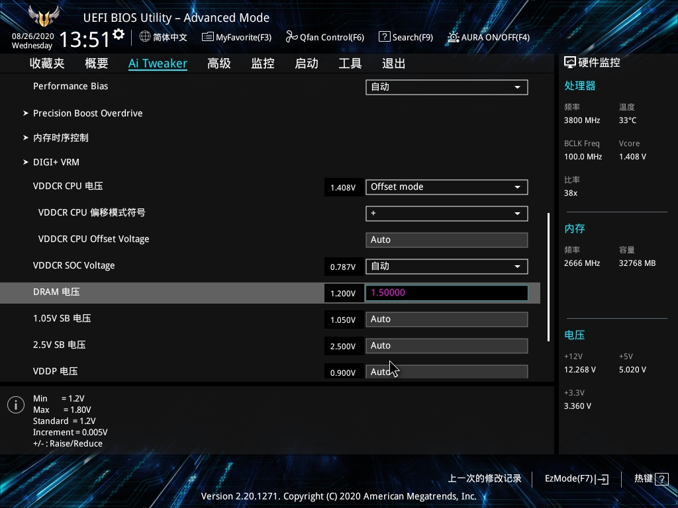Click the 3.360 V reading
The width and height of the screenshot is (678, 508).
(x=577, y=406)
